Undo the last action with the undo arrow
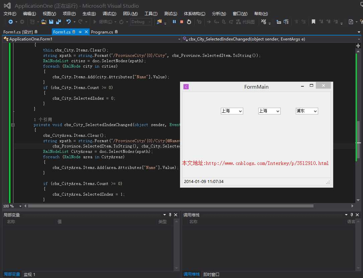The image size is (363, 278). (x=69, y=22)
